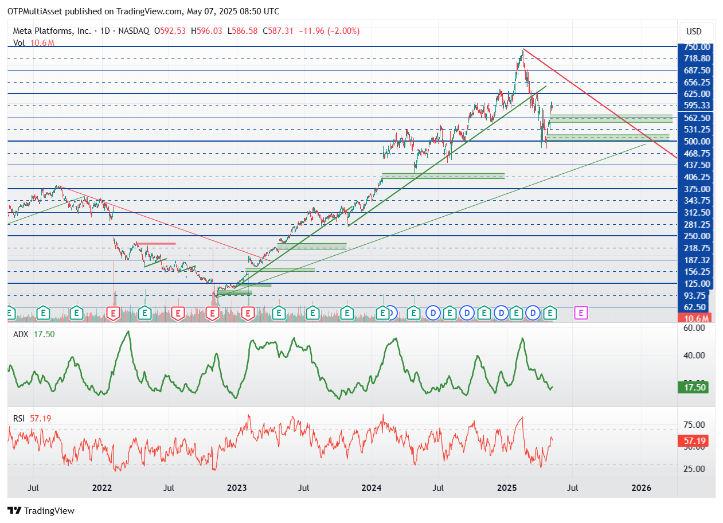The width and height of the screenshot is (723, 523).
Task: Click the latest blue dividend D marker
Action: [x=533, y=313]
